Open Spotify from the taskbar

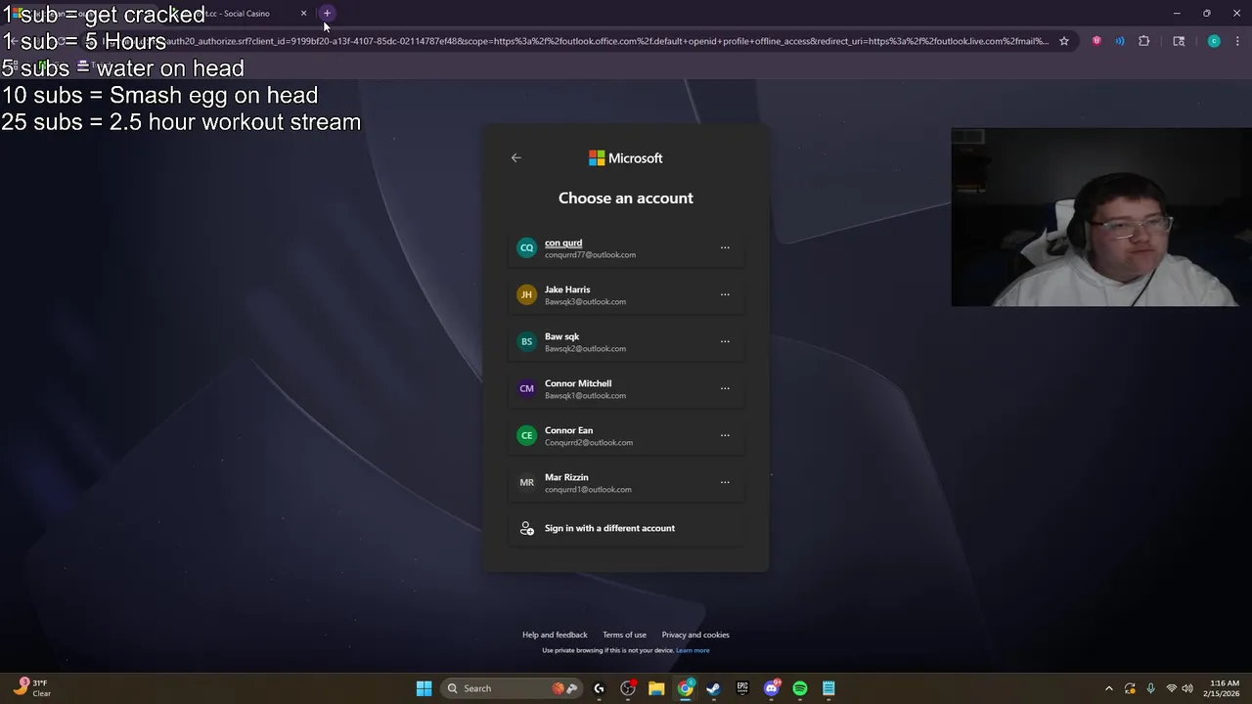[x=800, y=688]
